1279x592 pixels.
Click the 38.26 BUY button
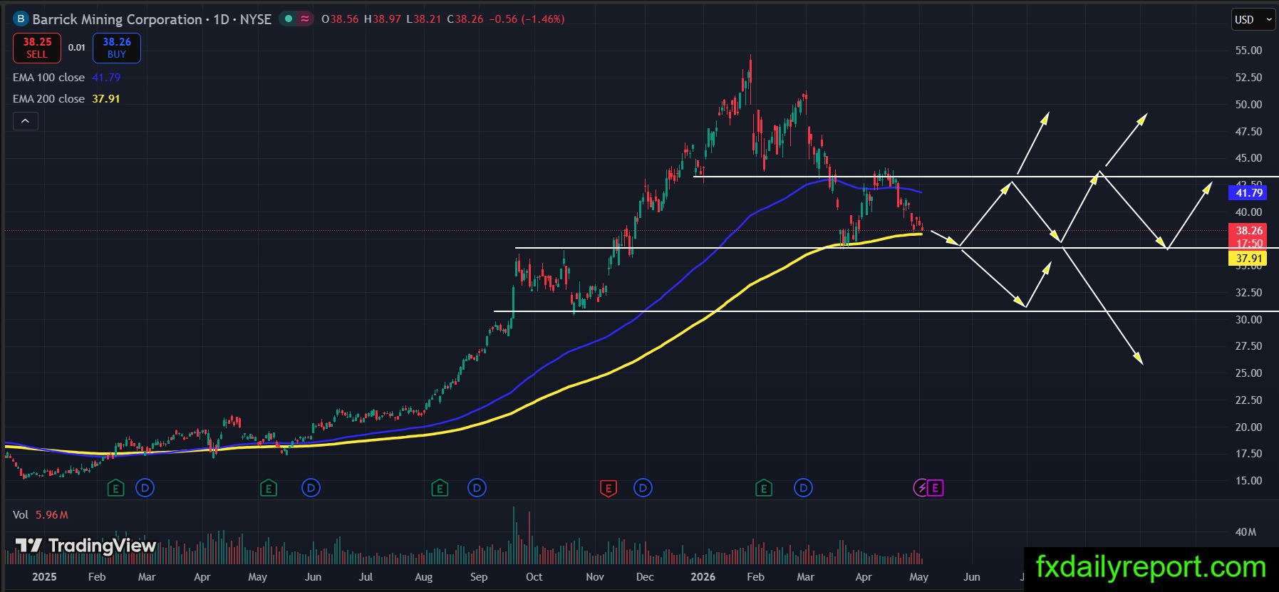117,48
